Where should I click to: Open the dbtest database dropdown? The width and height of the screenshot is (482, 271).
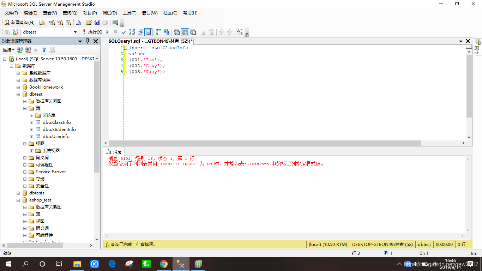click(x=75, y=32)
